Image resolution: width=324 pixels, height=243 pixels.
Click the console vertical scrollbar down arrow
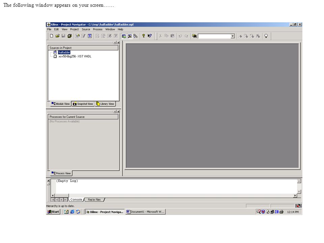(x=299, y=192)
